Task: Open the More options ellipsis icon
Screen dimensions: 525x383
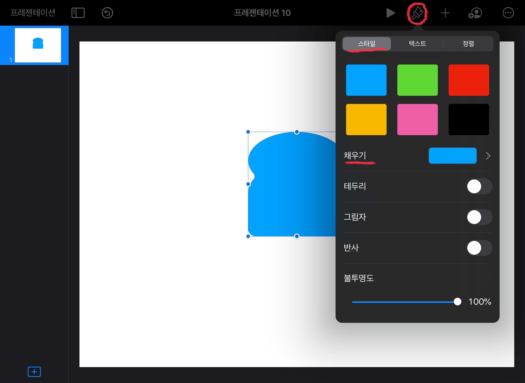Action: pos(508,13)
